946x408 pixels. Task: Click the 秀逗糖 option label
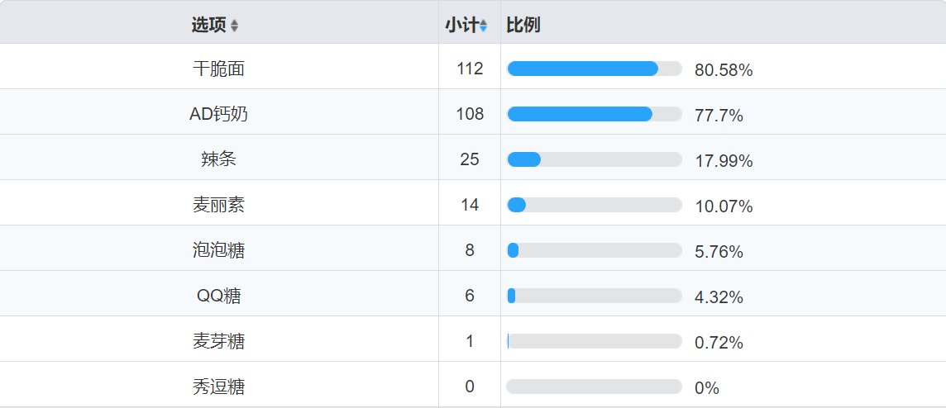218,387
